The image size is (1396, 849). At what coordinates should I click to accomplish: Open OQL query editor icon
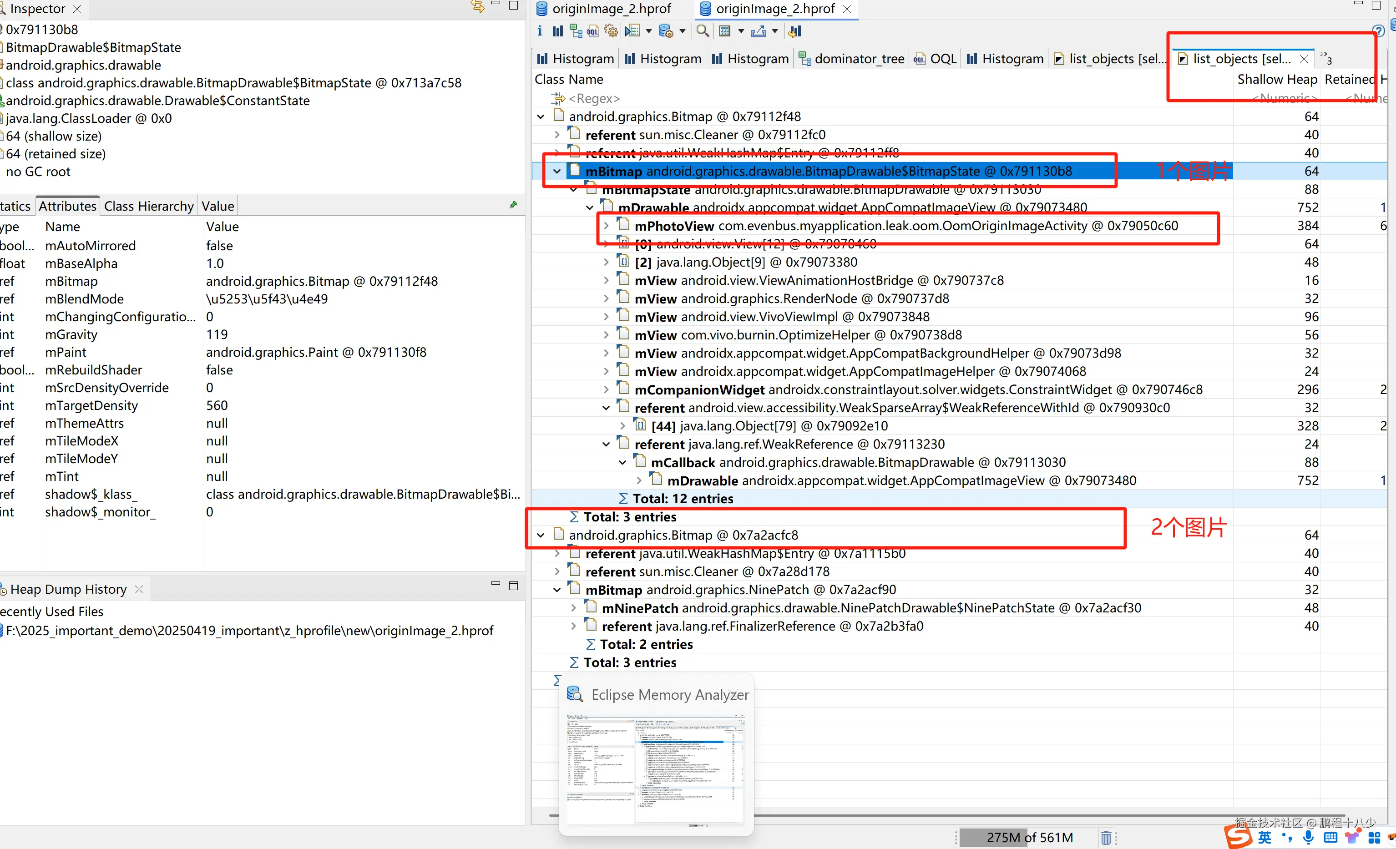(x=593, y=31)
